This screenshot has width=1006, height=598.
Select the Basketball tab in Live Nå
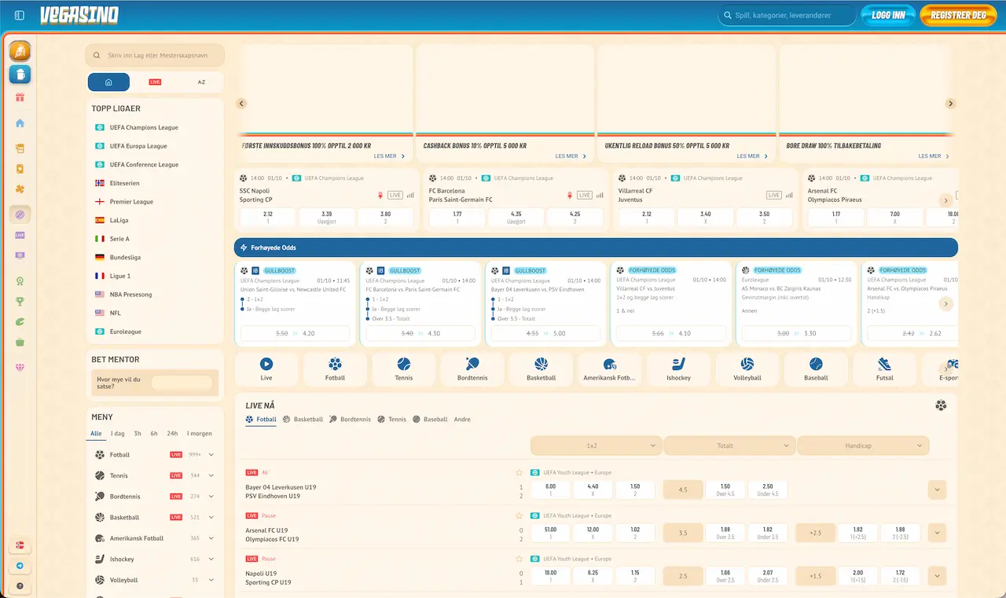point(303,420)
